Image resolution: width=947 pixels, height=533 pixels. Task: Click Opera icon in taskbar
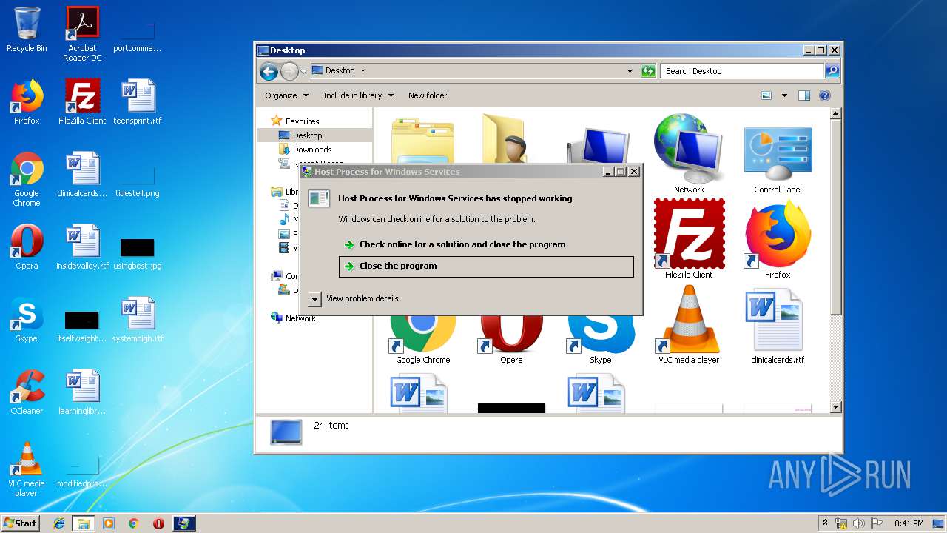(158, 523)
